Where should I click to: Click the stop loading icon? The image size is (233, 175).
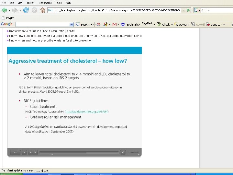tap(34, 10)
